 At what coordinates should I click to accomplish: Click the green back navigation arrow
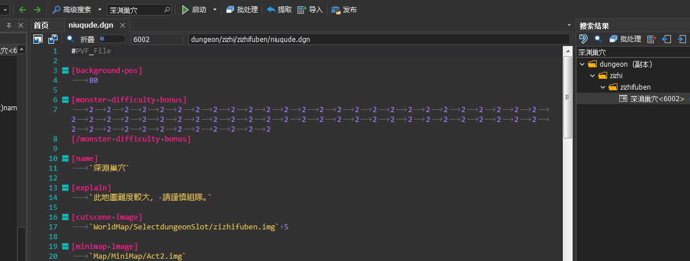(22, 10)
